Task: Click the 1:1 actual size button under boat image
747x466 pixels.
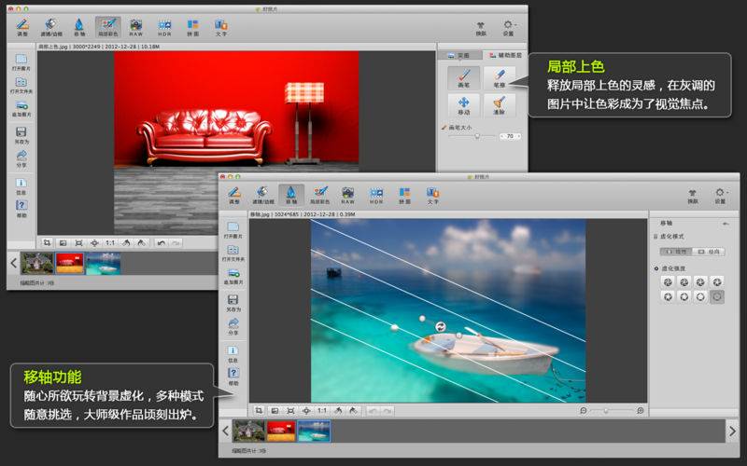Action: pyautogui.click(x=321, y=410)
